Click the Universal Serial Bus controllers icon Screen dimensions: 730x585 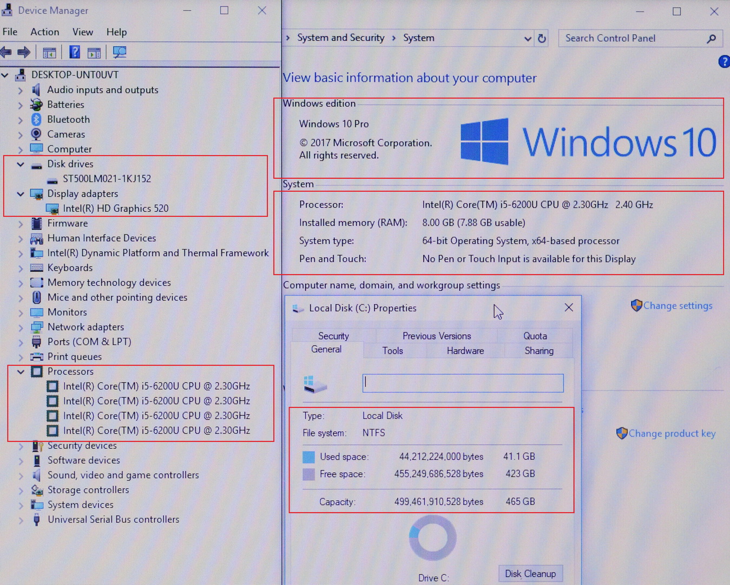(37, 519)
